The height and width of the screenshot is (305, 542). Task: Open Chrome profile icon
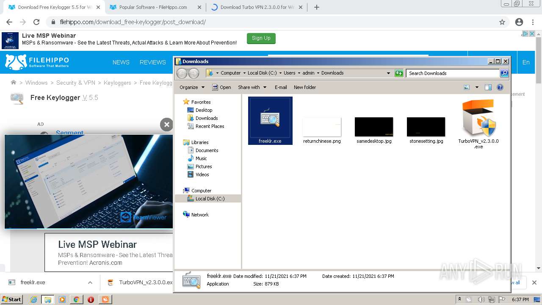pos(519,22)
